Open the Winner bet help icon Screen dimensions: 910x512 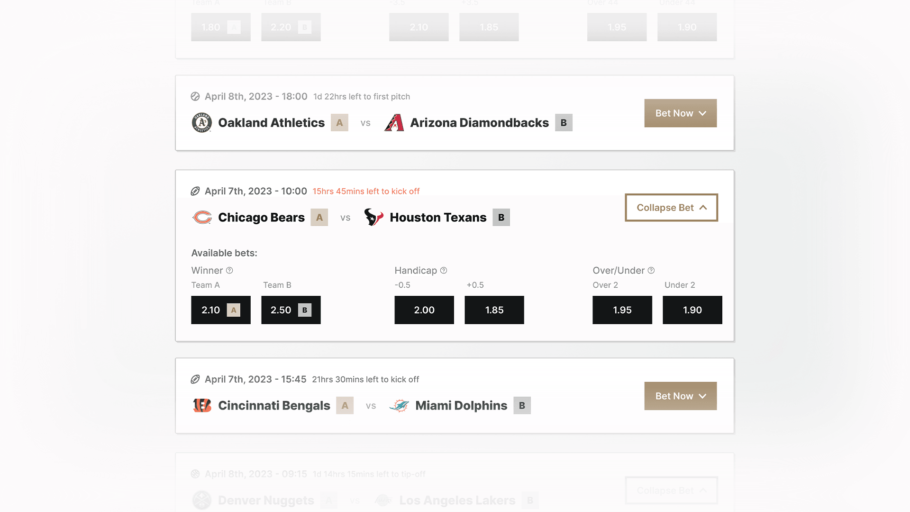tap(229, 271)
